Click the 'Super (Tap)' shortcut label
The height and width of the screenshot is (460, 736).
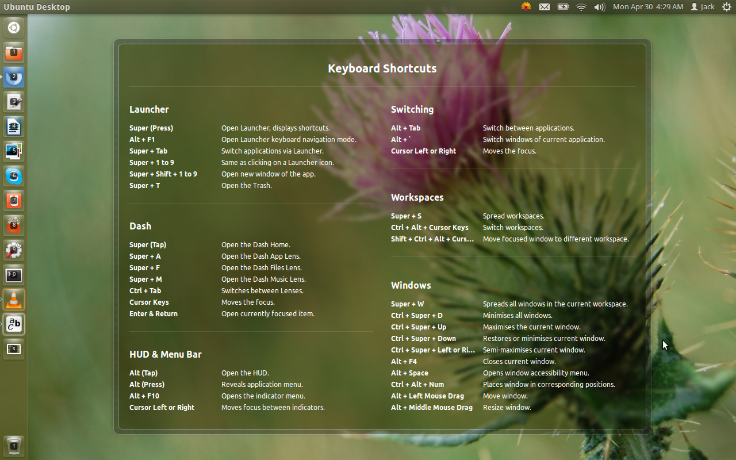click(x=148, y=245)
